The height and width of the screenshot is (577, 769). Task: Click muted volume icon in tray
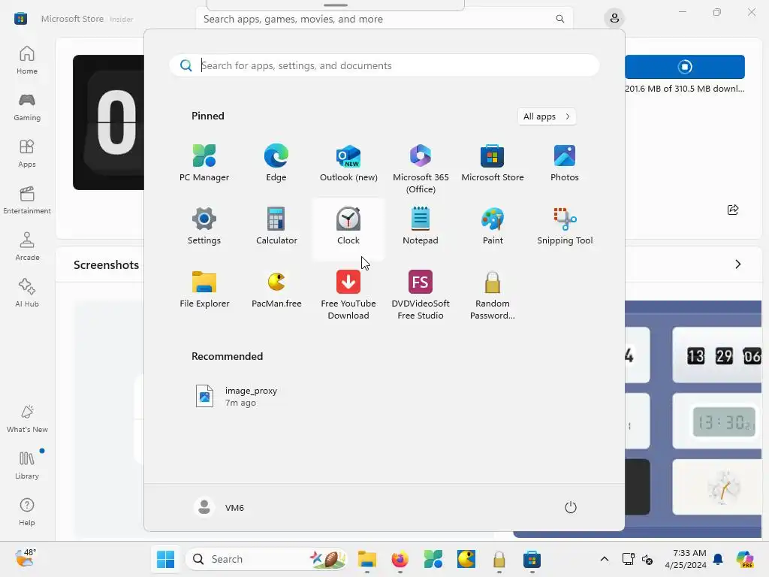pos(647,559)
